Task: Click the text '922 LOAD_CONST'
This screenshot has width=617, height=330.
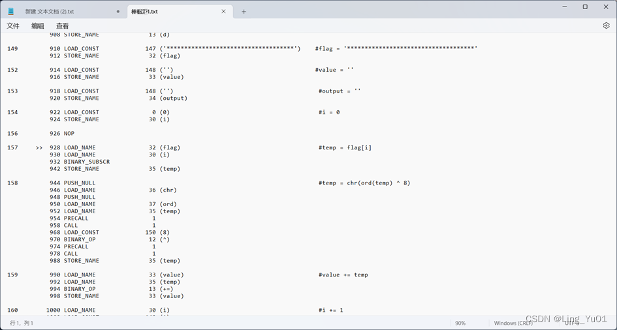Action: point(74,112)
